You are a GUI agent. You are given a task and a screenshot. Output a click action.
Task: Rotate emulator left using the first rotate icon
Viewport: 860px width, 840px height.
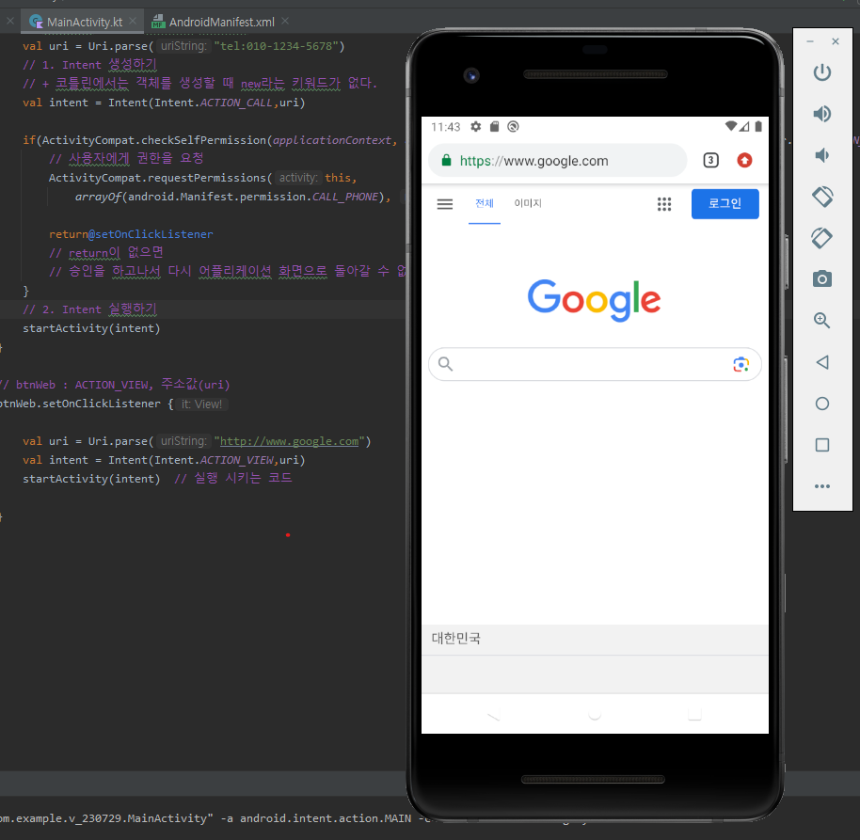[x=822, y=197]
